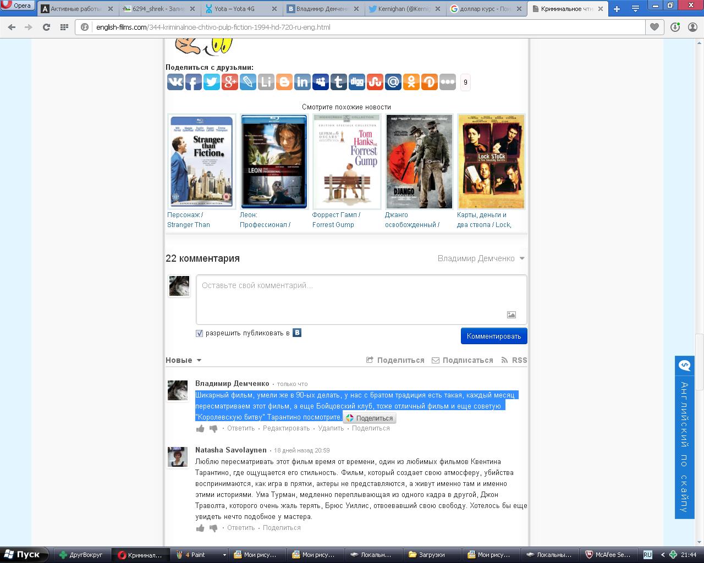The image size is (704, 563).
Task: Switch to the 'Владимир Демченко' VK tab
Action: 322,9
